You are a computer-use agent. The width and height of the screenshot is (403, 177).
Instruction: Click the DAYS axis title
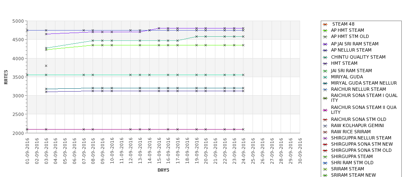click(163, 170)
